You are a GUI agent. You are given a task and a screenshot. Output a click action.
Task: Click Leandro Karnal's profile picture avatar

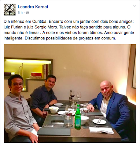pyautogui.click(x=10, y=9)
